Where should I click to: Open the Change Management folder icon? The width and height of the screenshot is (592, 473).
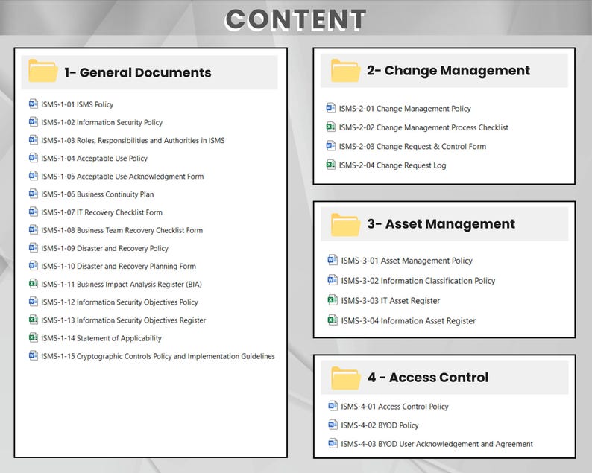pyautogui.click(x=345, y=70)
